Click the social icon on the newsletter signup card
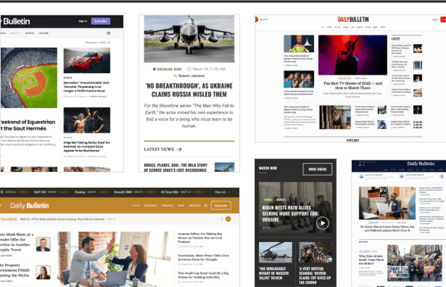This screenshot has width=446, height=287. tap(362, 176)
